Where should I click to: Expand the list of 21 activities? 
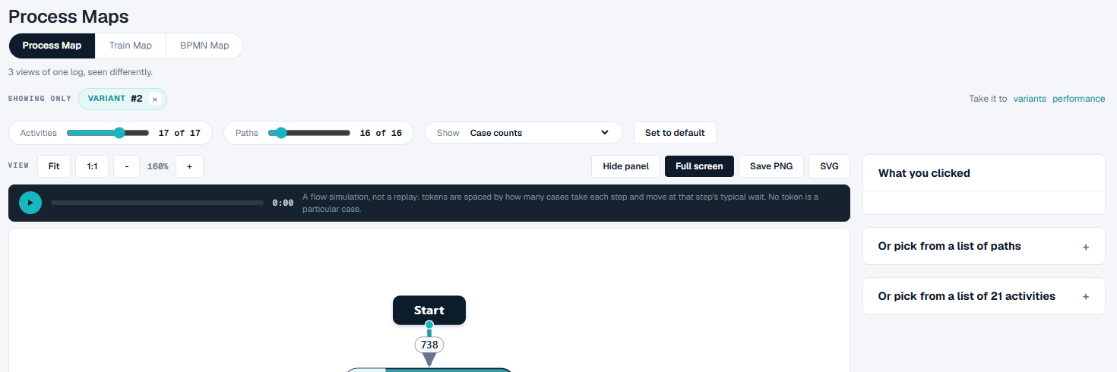[983, 296]
